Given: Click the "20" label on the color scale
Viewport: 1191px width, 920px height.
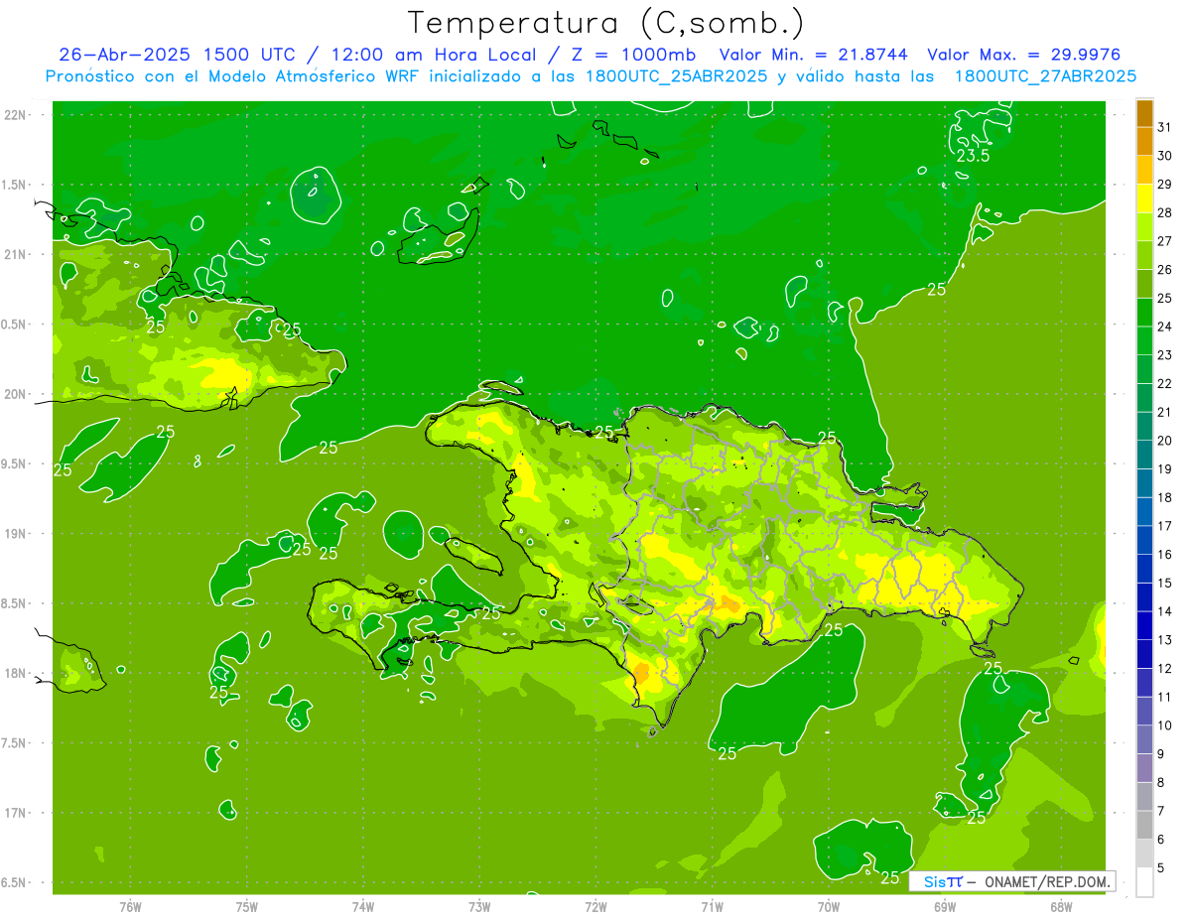Looking at the screenshot, I should pyautogui.click(x=1164, y=441).
